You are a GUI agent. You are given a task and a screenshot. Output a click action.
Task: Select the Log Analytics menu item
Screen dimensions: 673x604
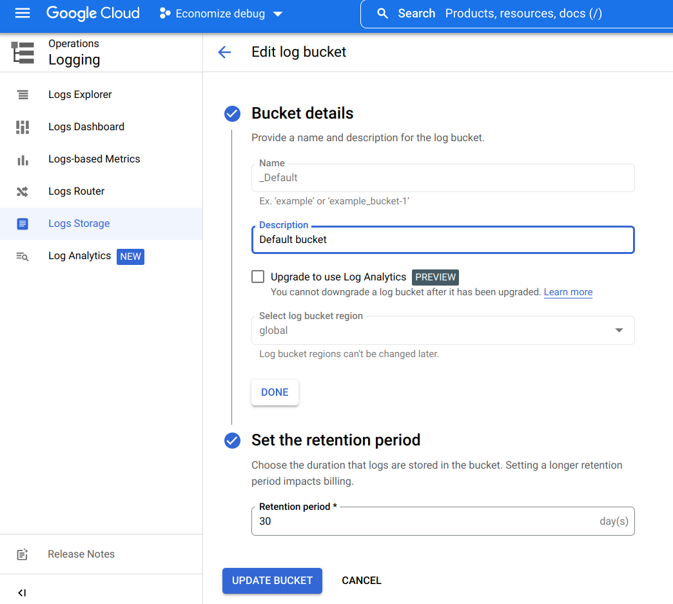coord(79,256)
